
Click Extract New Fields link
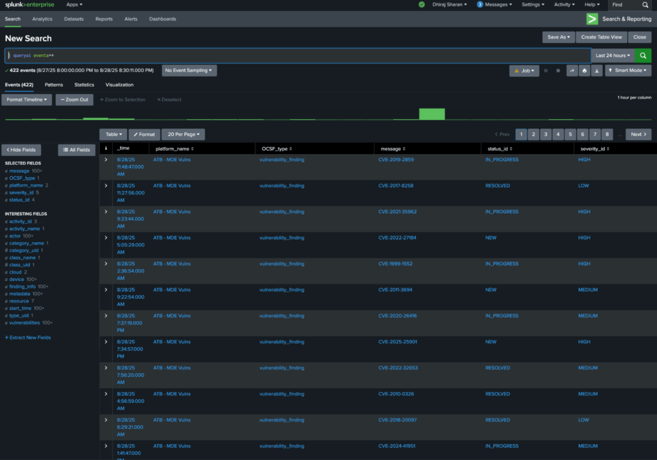click(x=28, y=337)
